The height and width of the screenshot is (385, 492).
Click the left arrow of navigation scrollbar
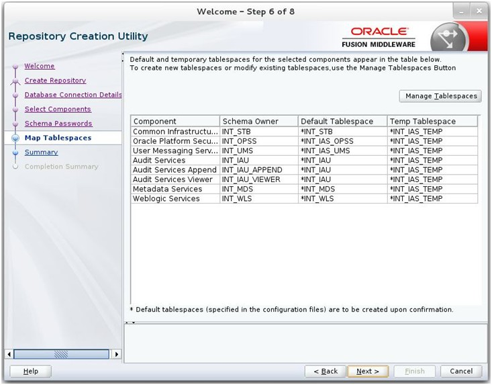tap(9, 354)
